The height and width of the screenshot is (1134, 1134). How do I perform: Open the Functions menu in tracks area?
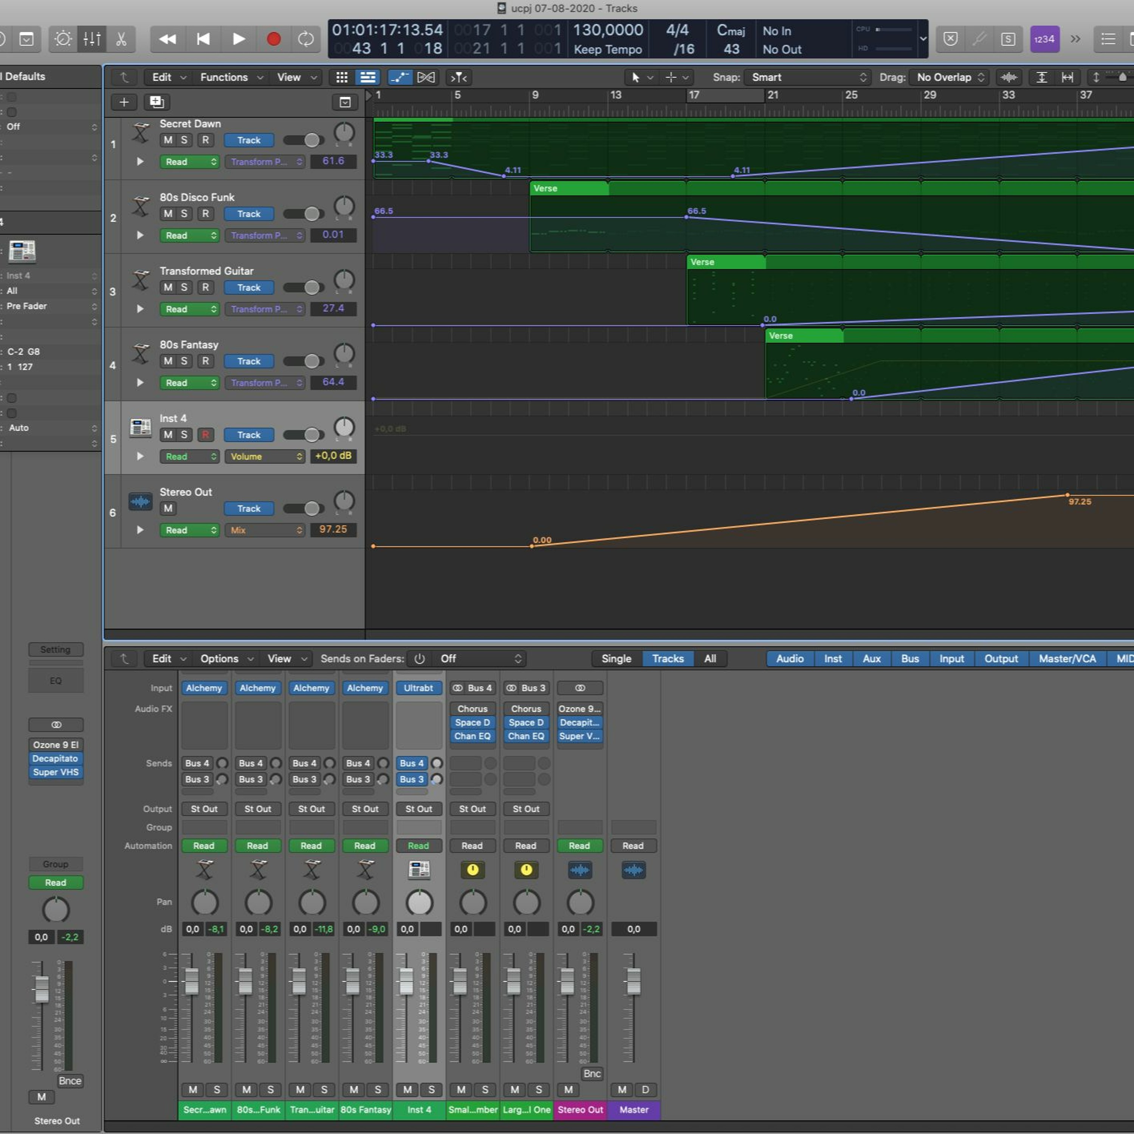pyautogui.click(x=231, y=77)
